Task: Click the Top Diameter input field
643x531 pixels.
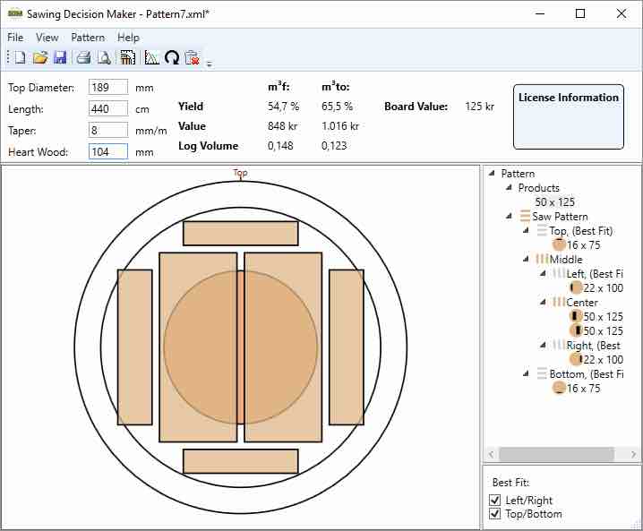Action: point(108,88)
